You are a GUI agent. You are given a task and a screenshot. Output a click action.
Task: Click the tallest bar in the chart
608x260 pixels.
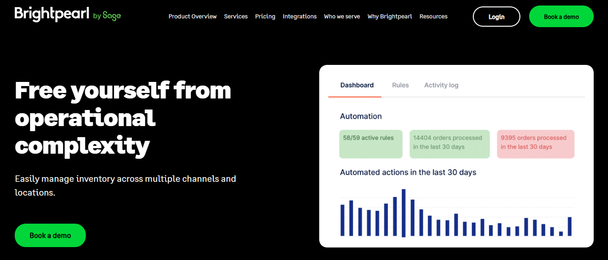(x=404, y=213)
